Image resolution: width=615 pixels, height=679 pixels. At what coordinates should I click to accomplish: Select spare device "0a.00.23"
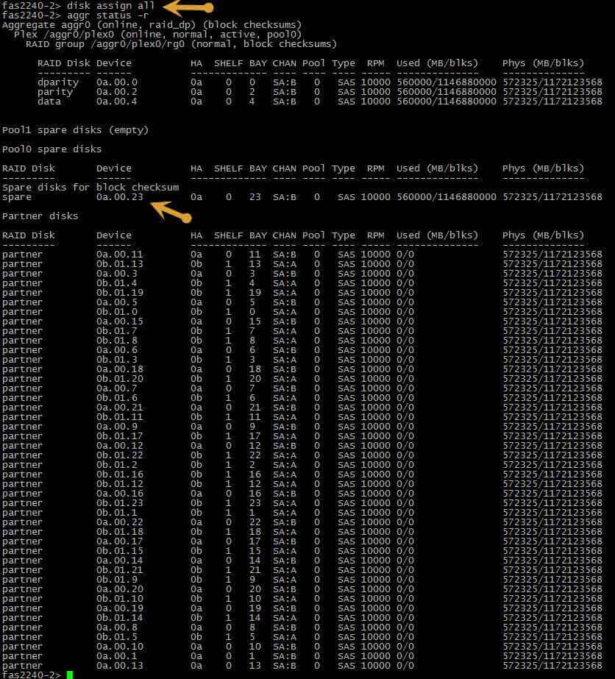point(119,197)
